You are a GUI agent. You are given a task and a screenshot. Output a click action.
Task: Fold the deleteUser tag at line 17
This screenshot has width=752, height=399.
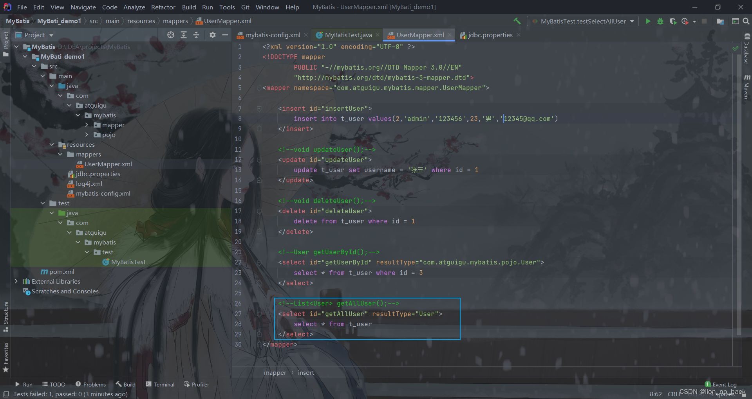(259, 211)
